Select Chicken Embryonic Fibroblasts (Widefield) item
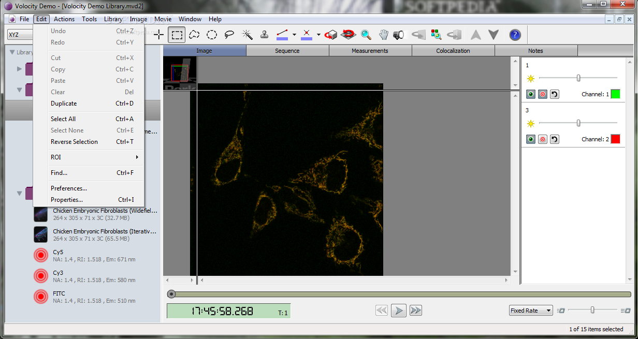Viewport: 638px width, 339px height. pyautogui.click(x=96, y=214)
